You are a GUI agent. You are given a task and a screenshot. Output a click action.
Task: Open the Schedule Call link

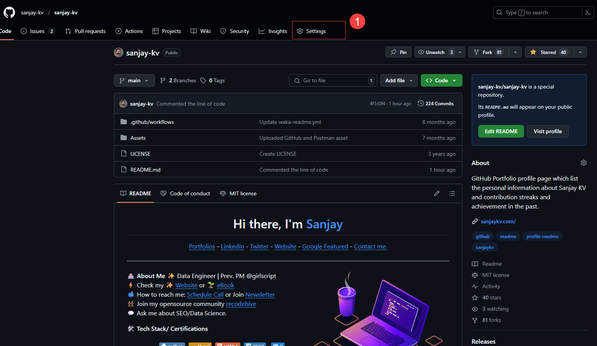[x=205, y=295]
